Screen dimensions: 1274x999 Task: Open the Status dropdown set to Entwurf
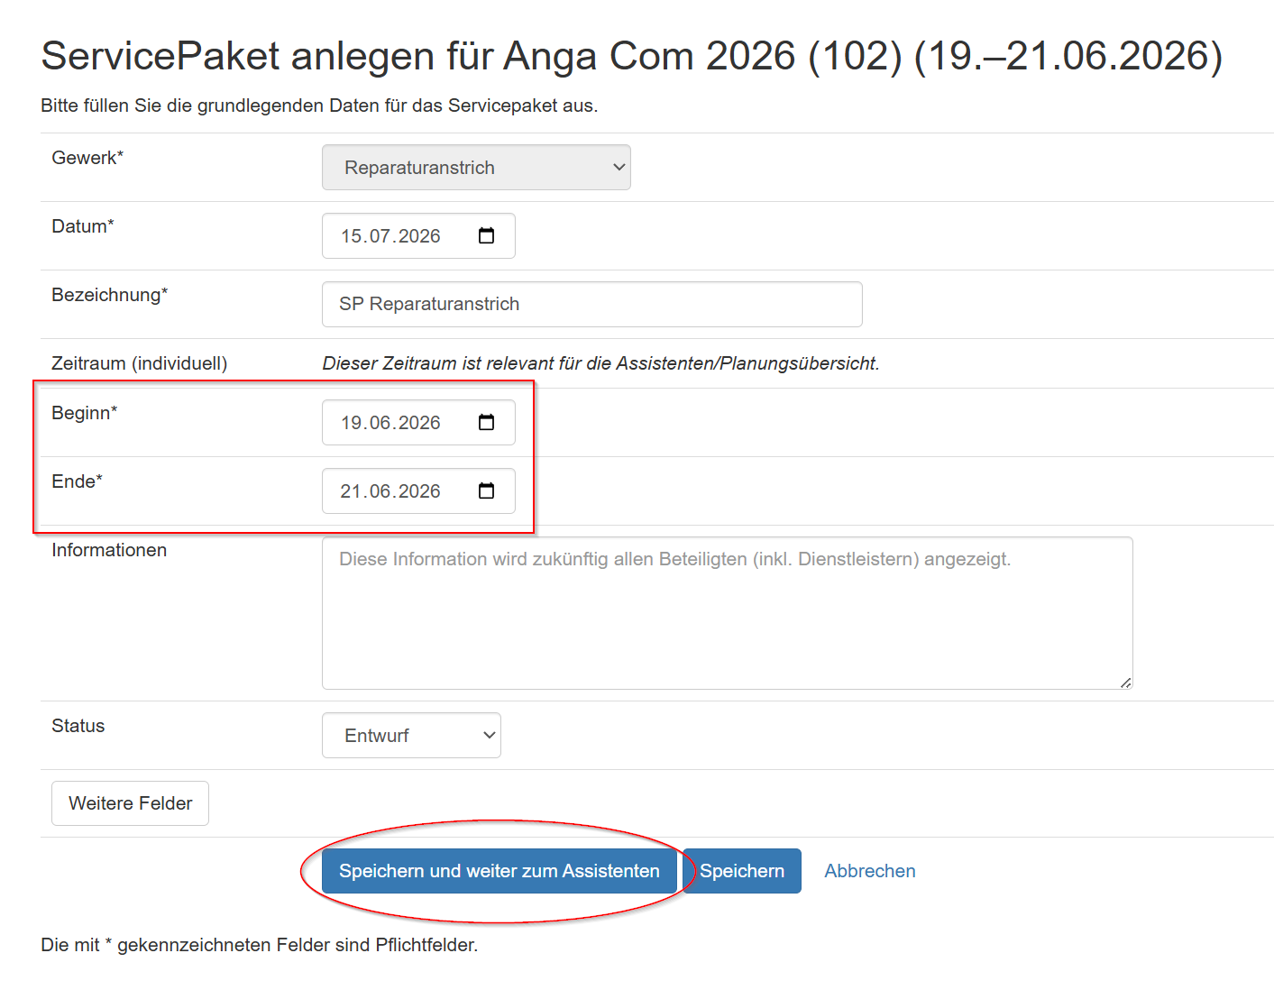tap(411, 736)
